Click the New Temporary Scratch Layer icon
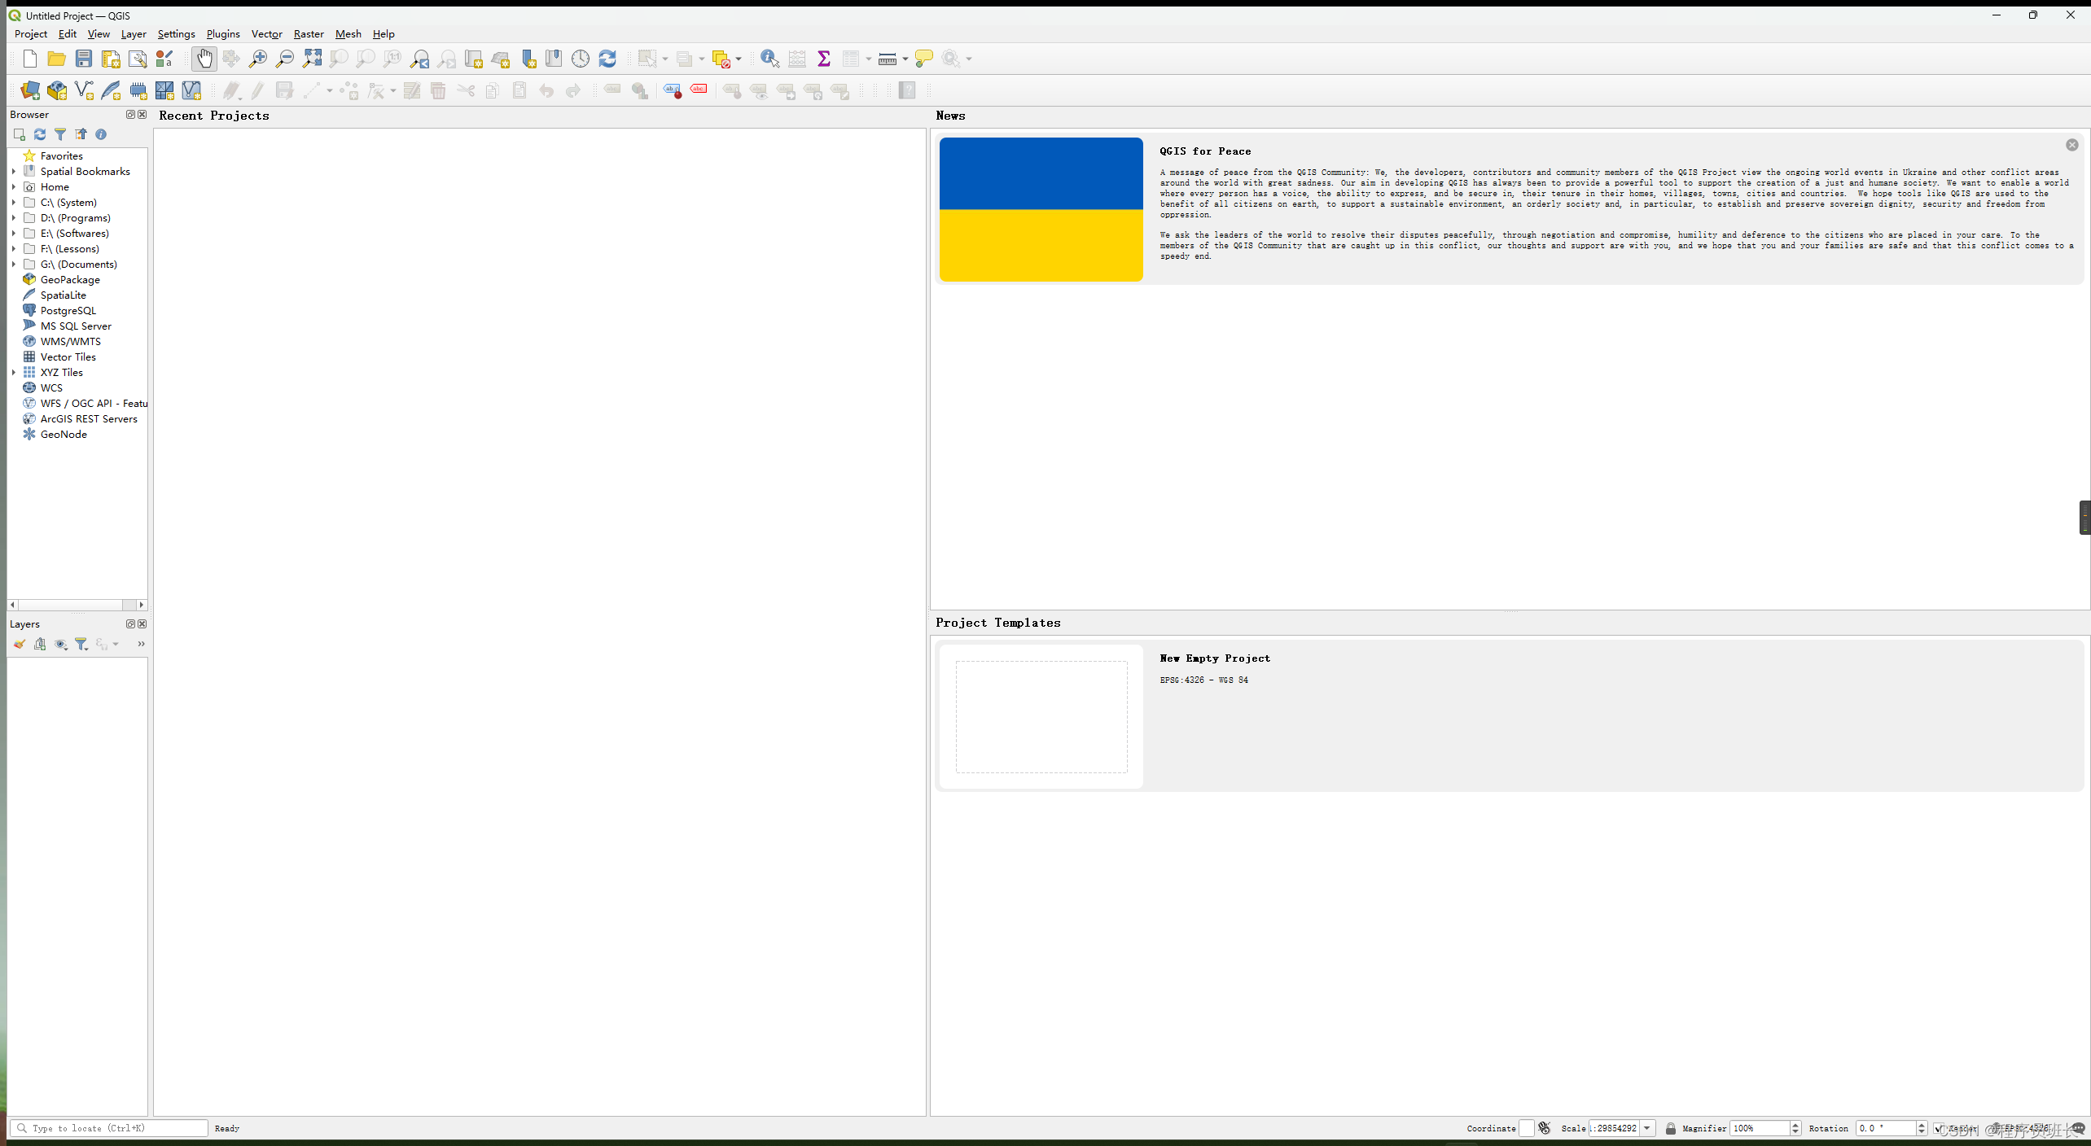 [x=138, y=90]
